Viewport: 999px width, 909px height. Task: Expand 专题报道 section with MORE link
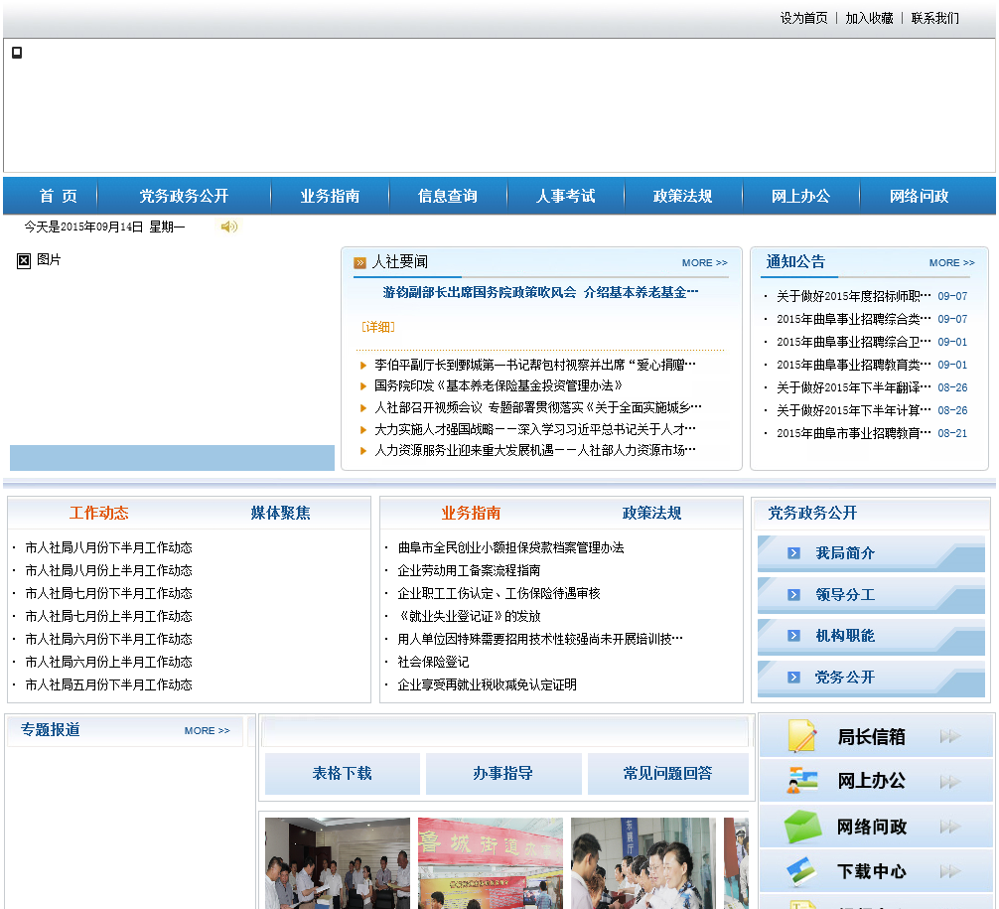click(207, 731)
